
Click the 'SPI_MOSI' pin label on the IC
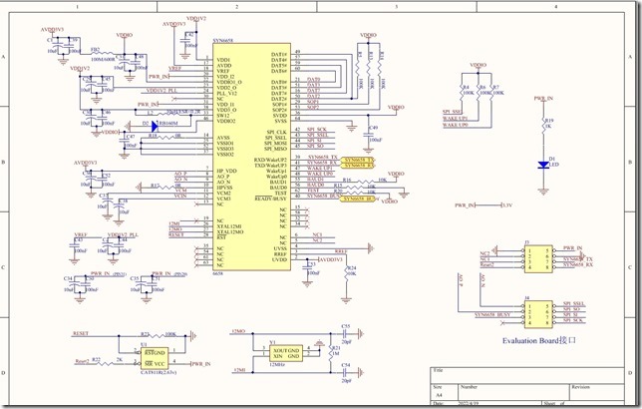coord(275,144)
